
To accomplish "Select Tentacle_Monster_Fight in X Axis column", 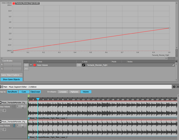I will (x=97, y=65).
